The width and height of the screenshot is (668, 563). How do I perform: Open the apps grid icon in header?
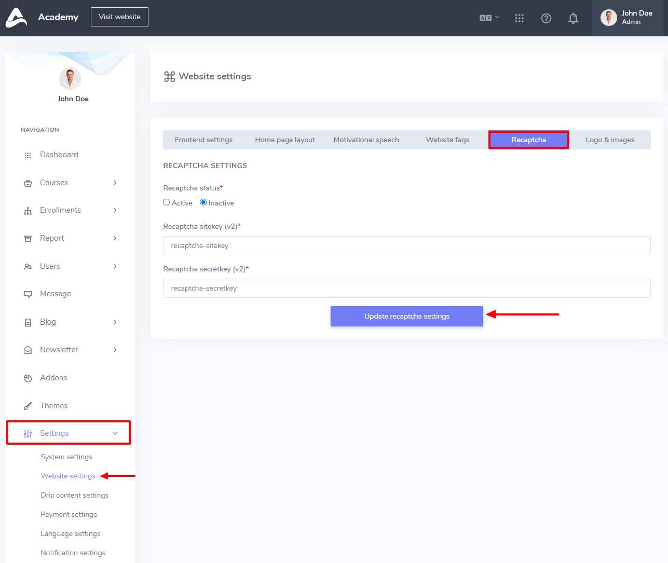tap(519, 19)
